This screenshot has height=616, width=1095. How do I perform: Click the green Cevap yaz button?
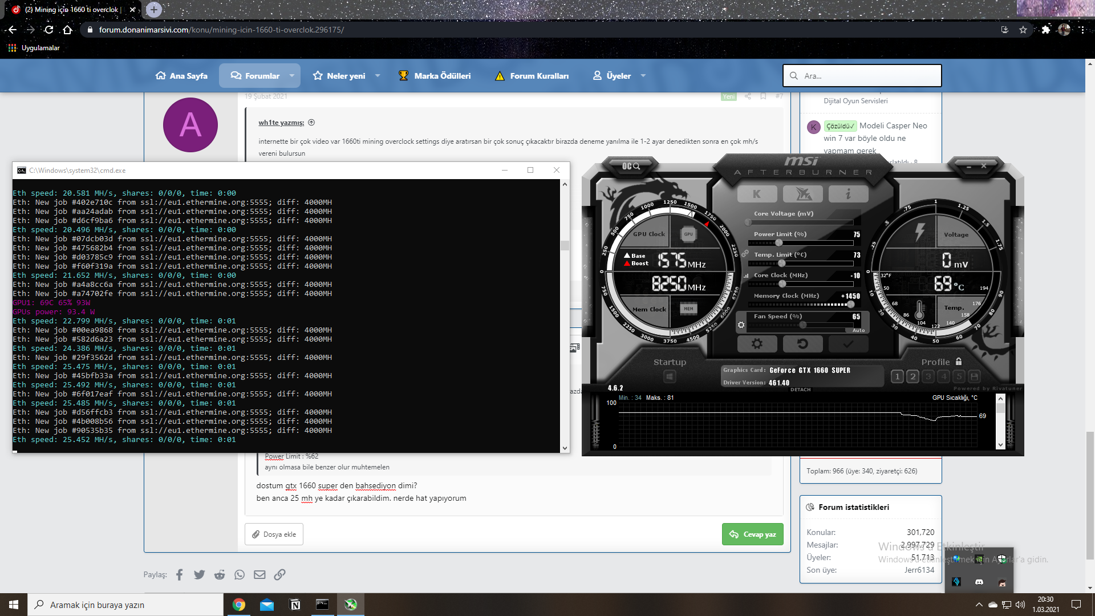point(752,534)
